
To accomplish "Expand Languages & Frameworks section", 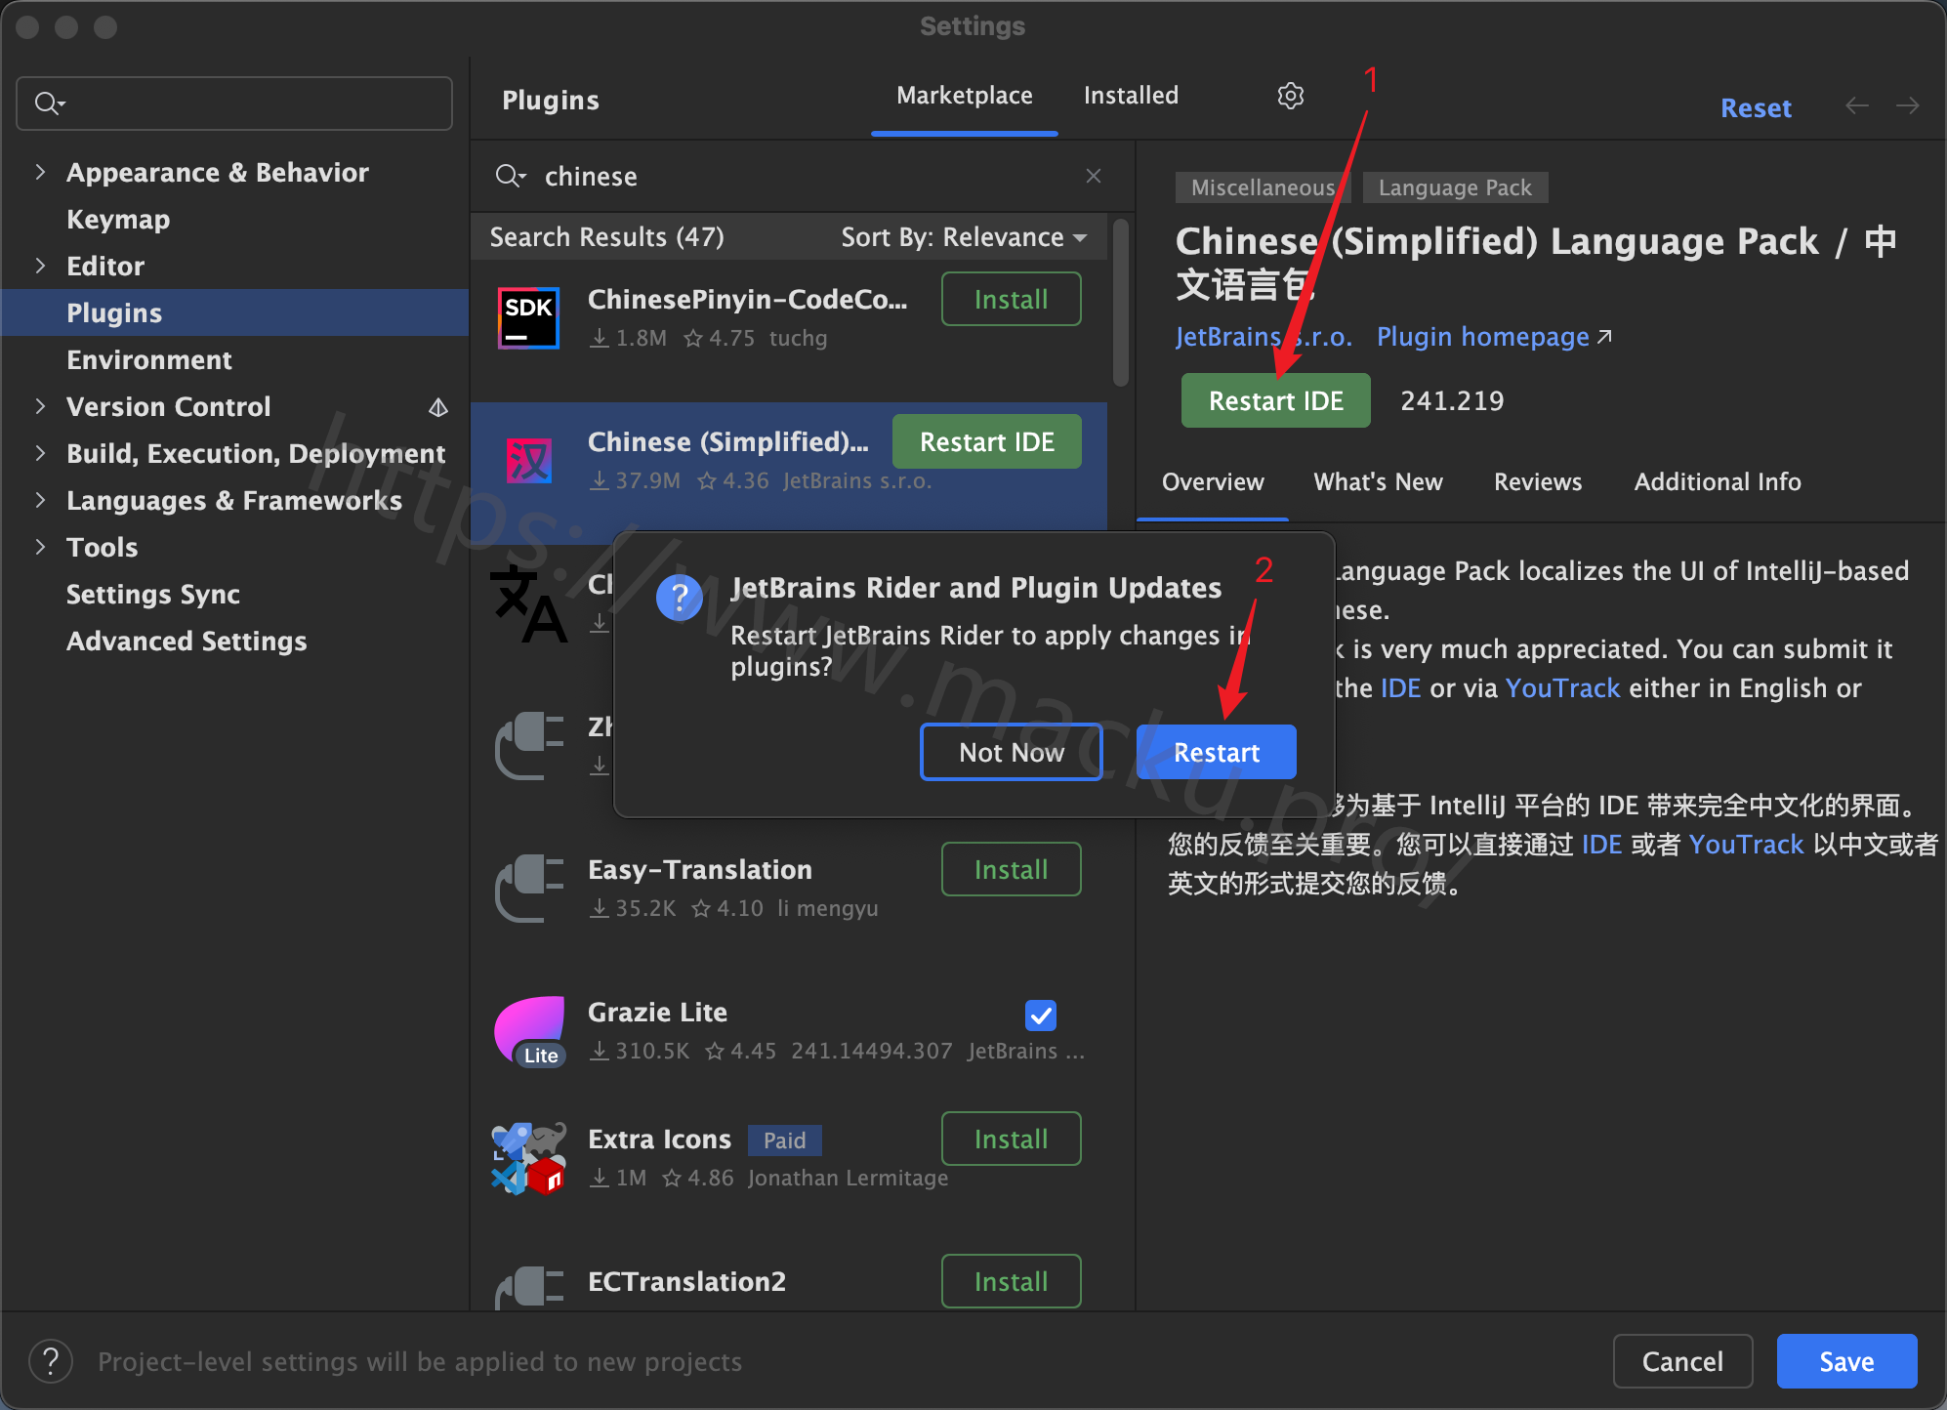I will pos(40,501).
